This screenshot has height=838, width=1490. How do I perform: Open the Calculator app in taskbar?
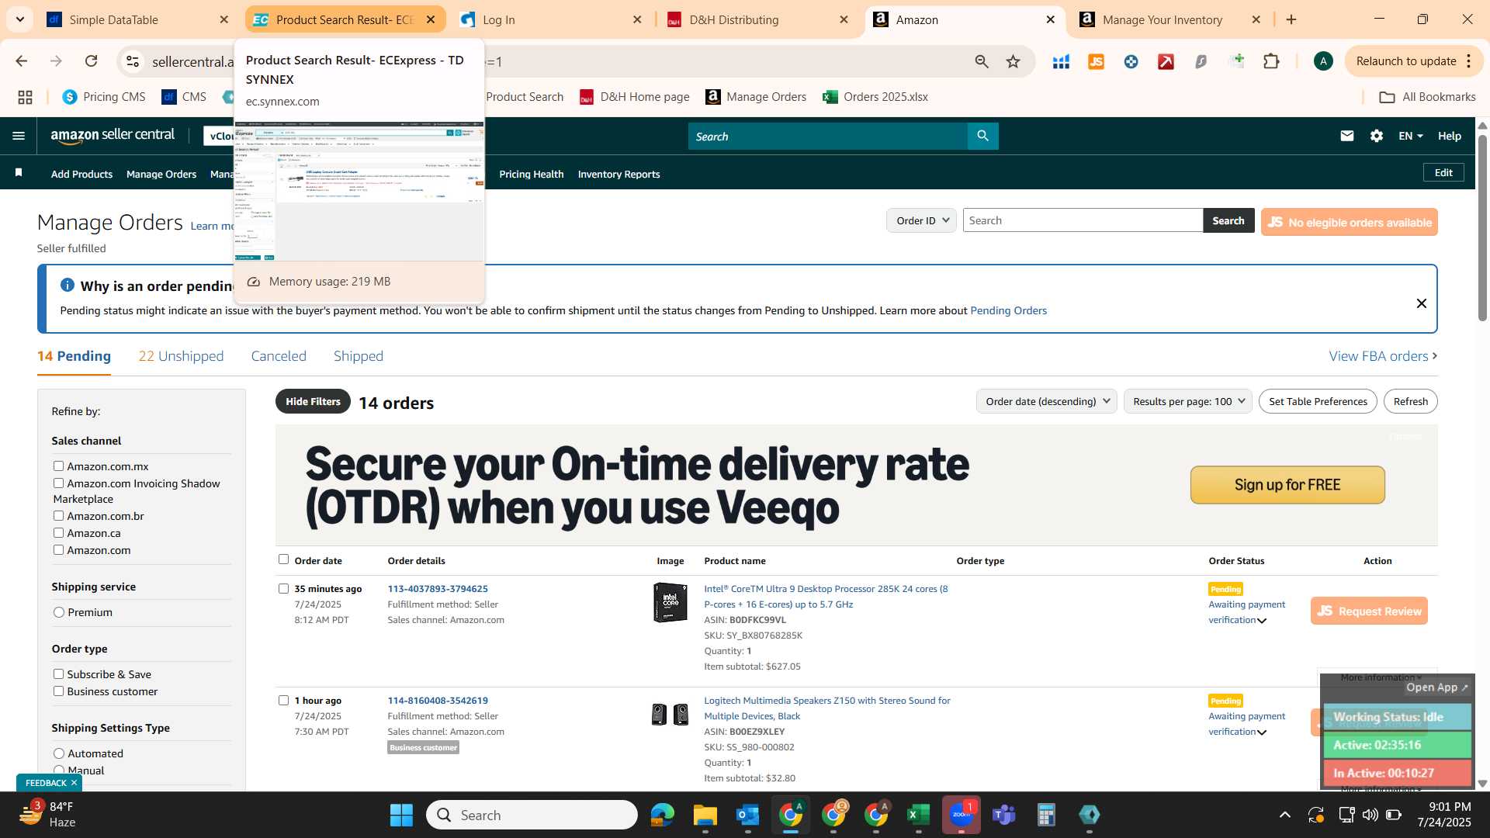coord(1046,815)
